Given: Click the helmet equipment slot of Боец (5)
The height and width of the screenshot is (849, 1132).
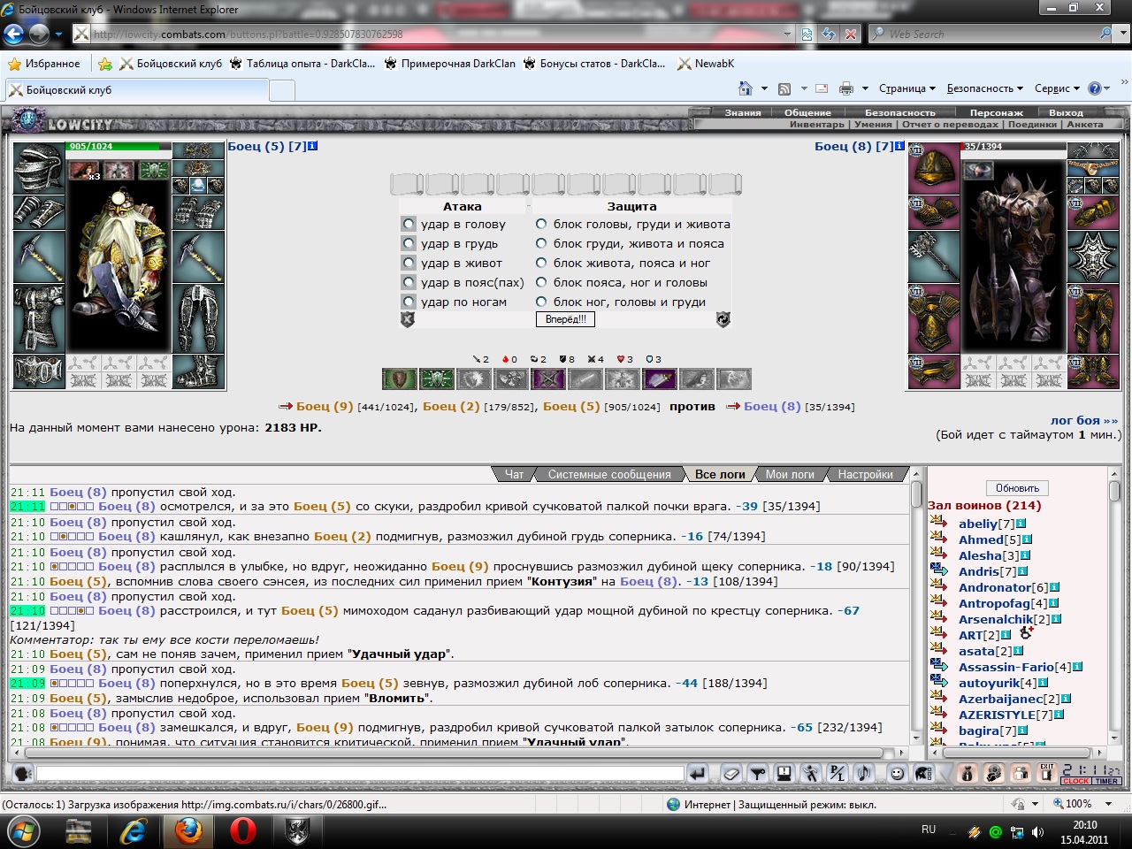Looking at the screenshot, I should click(x=38, y=167).
